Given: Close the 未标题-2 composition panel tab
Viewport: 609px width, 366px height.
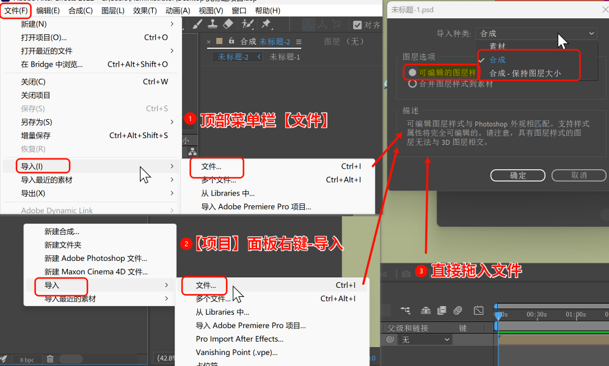Looking at the screenshot, I should pyautogui.click(x=209, y=42).
